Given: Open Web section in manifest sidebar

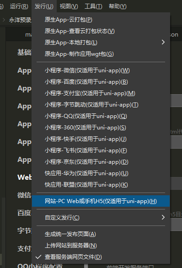Looking at the screenshot, I should point(24,177).
